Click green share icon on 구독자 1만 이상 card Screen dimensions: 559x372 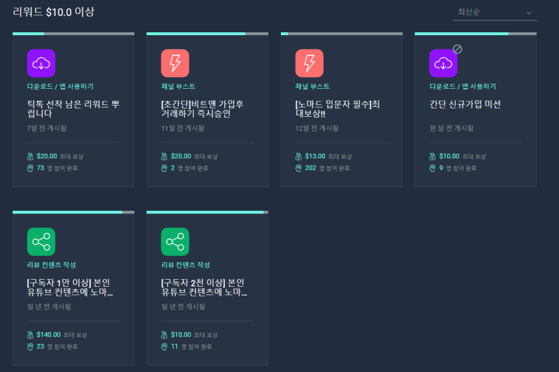[x=41, y=242]
